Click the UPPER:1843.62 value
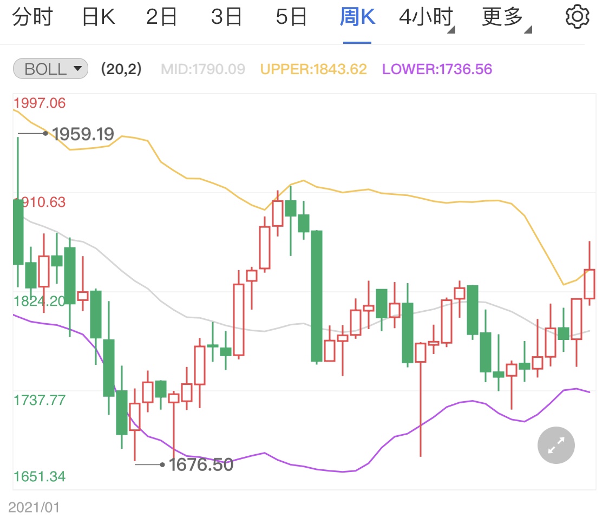This screenshot has height=524, width=609. [313, 69]
